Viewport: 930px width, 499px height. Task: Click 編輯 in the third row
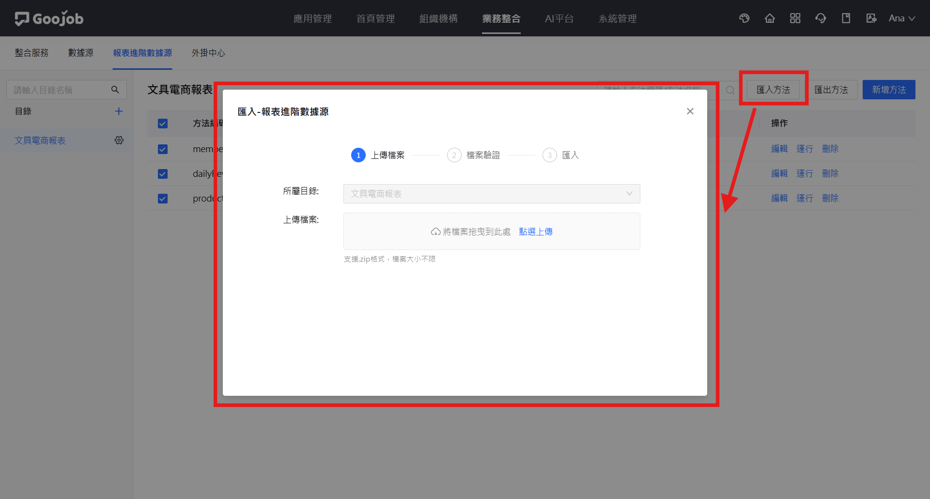[x=779, y=199]
